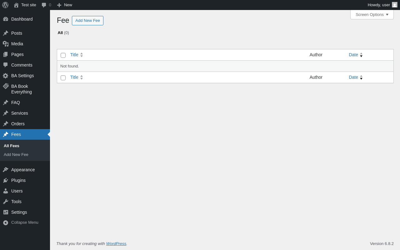Screen dimensions: 400x250
Task: Open the Users menu item
Action: click(x=25, y=191)
